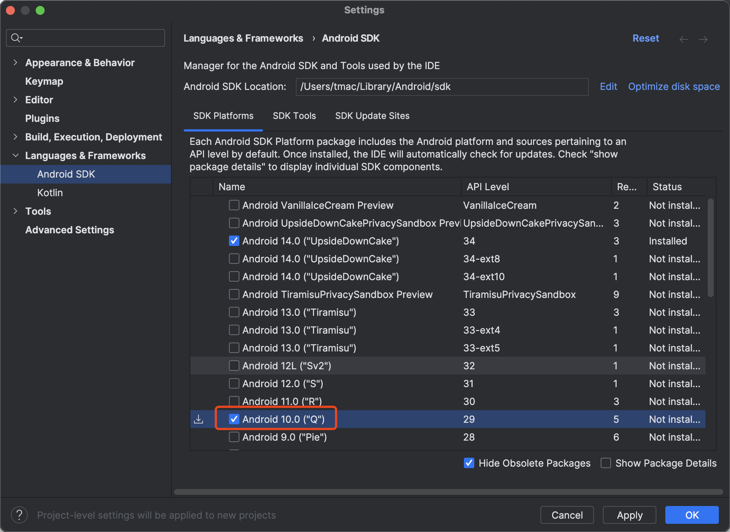730x532 pixels.
Task: Collapse Languages & Frameworks section
Action: [15, 155]
